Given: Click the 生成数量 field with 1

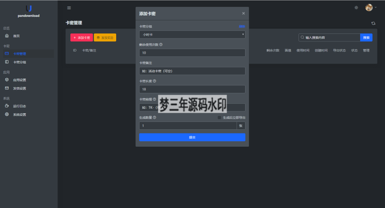Looking at the screenshot, I should pos(188,126).
